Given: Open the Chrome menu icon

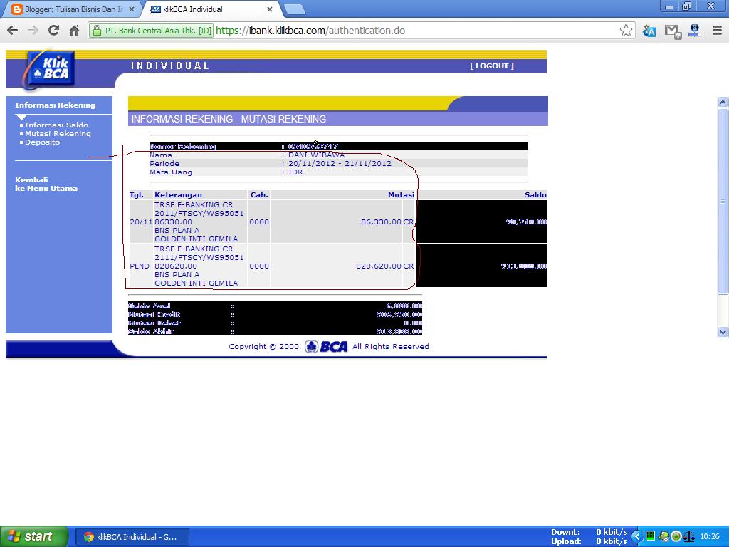Looking at the screenshot, I should click(x=717, y=31).
